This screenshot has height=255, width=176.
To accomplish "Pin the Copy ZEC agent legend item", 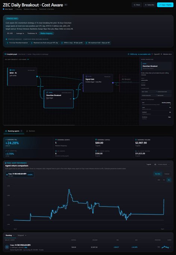I will tap(19, 175).
